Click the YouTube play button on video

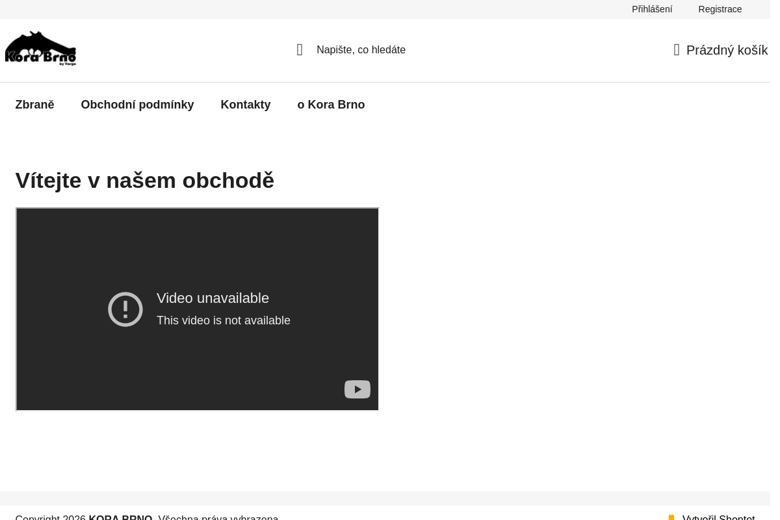pyautogui.click(x=357, y=389)
